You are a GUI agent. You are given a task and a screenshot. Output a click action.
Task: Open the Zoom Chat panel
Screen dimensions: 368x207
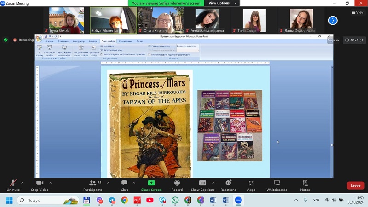coord(124,185)
